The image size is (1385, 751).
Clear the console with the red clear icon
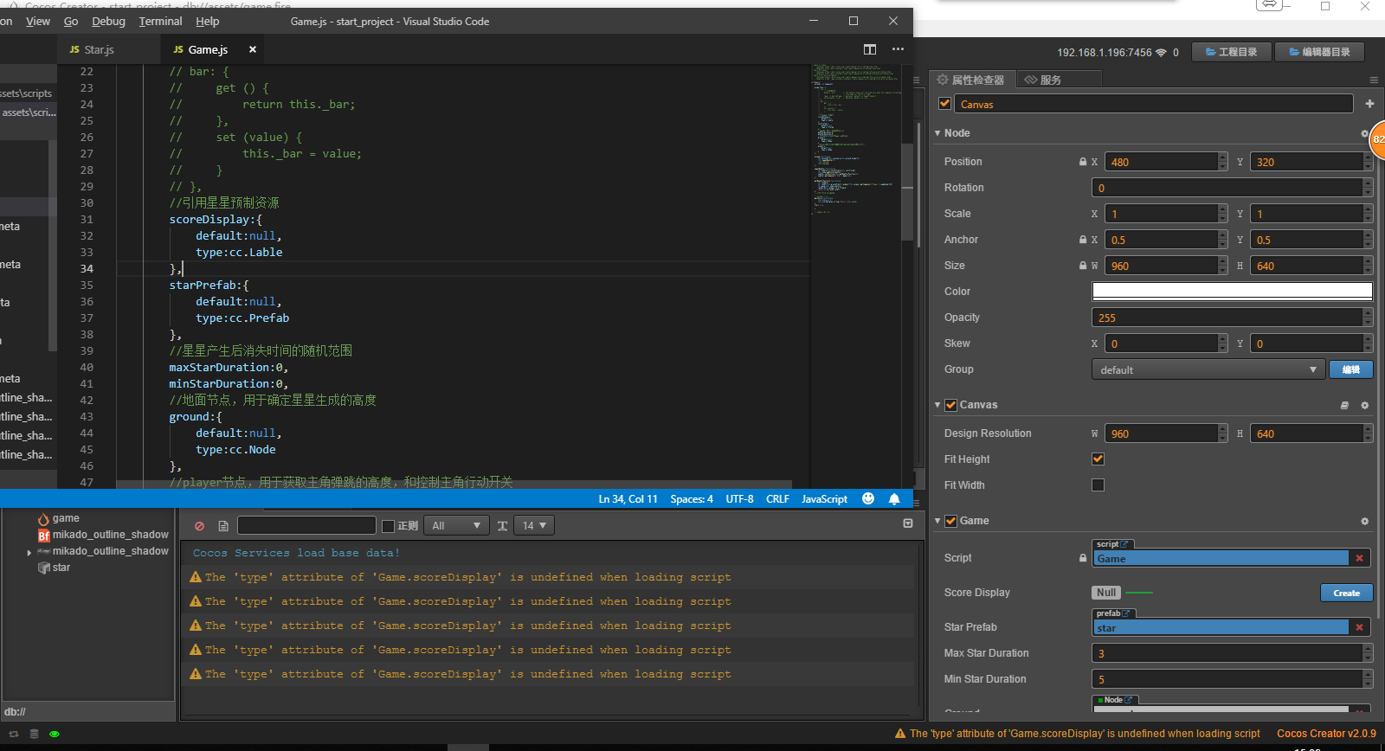pos(200,526)
